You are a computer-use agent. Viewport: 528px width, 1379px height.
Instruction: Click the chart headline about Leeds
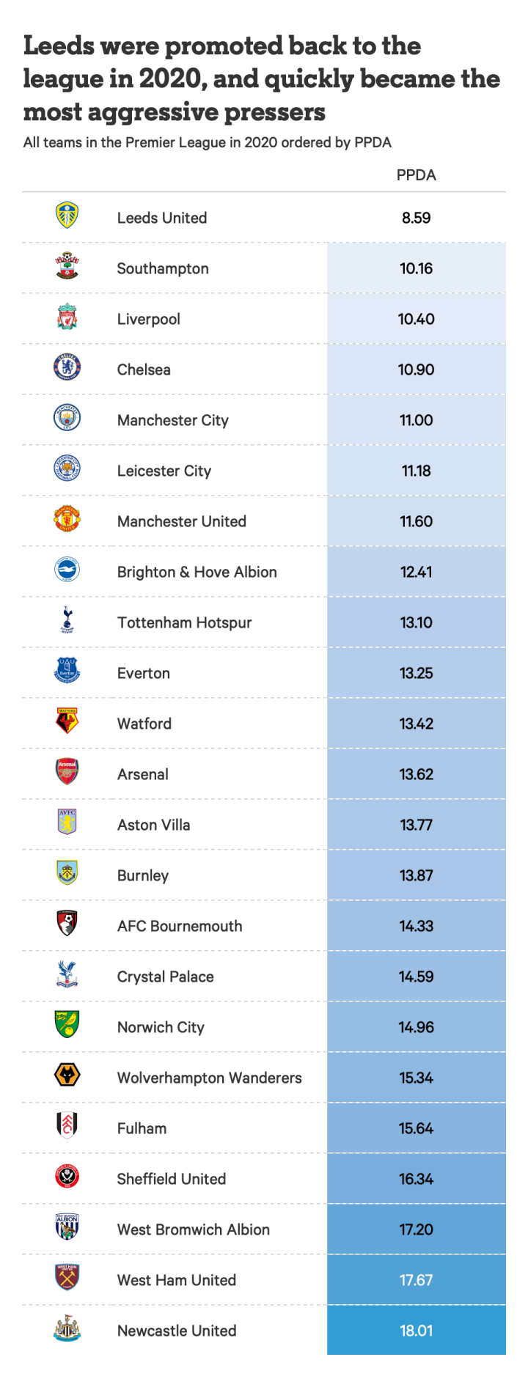[261, 78]
